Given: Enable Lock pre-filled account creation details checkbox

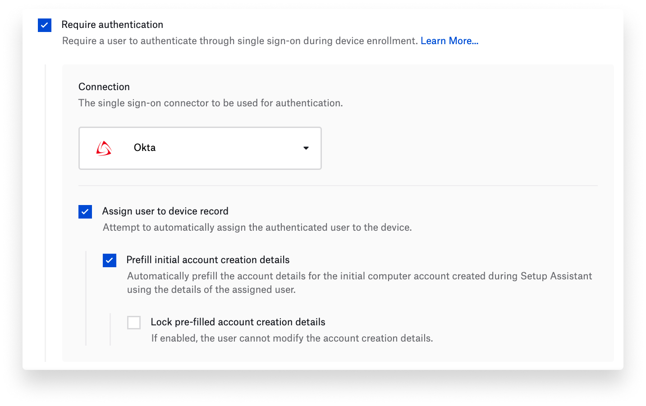Looking at the screenshot, I should coord(134,323).
